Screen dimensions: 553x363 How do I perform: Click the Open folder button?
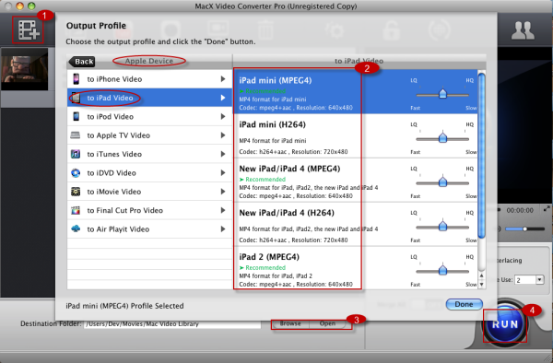point(327,323)
